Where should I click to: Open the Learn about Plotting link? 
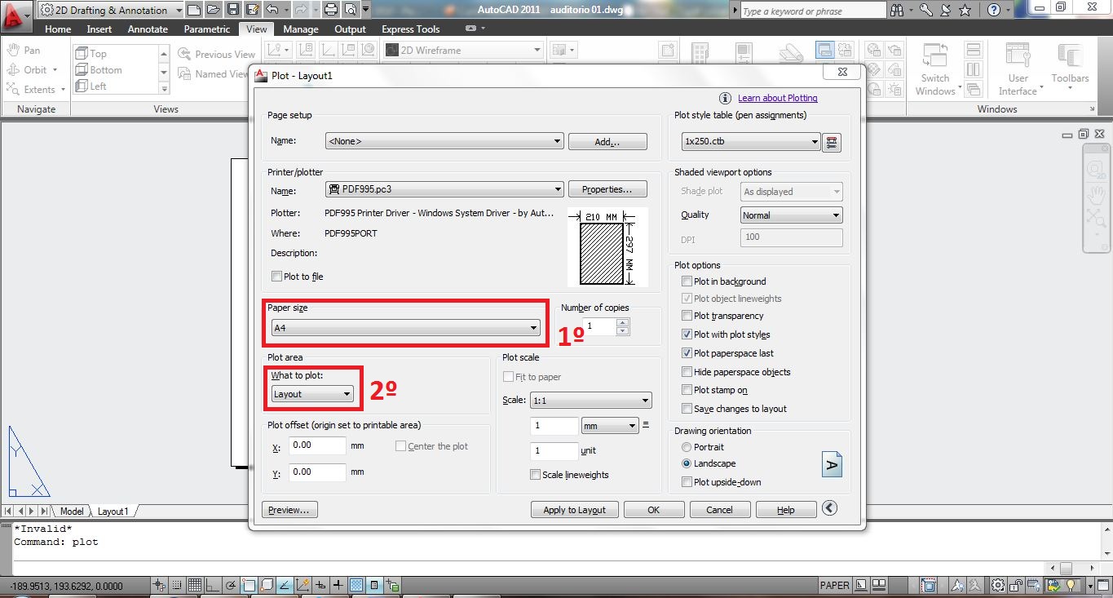(x=777, y=98)
